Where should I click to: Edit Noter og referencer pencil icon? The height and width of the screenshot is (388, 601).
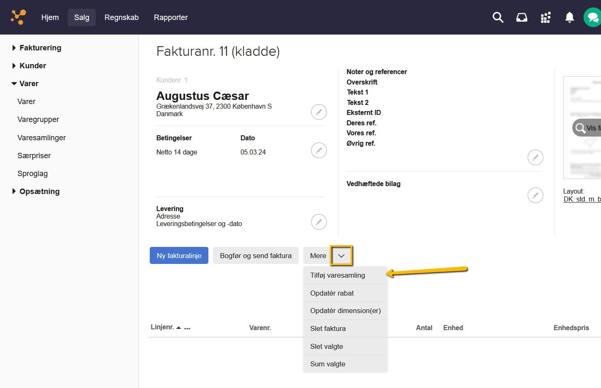point(535,157)
